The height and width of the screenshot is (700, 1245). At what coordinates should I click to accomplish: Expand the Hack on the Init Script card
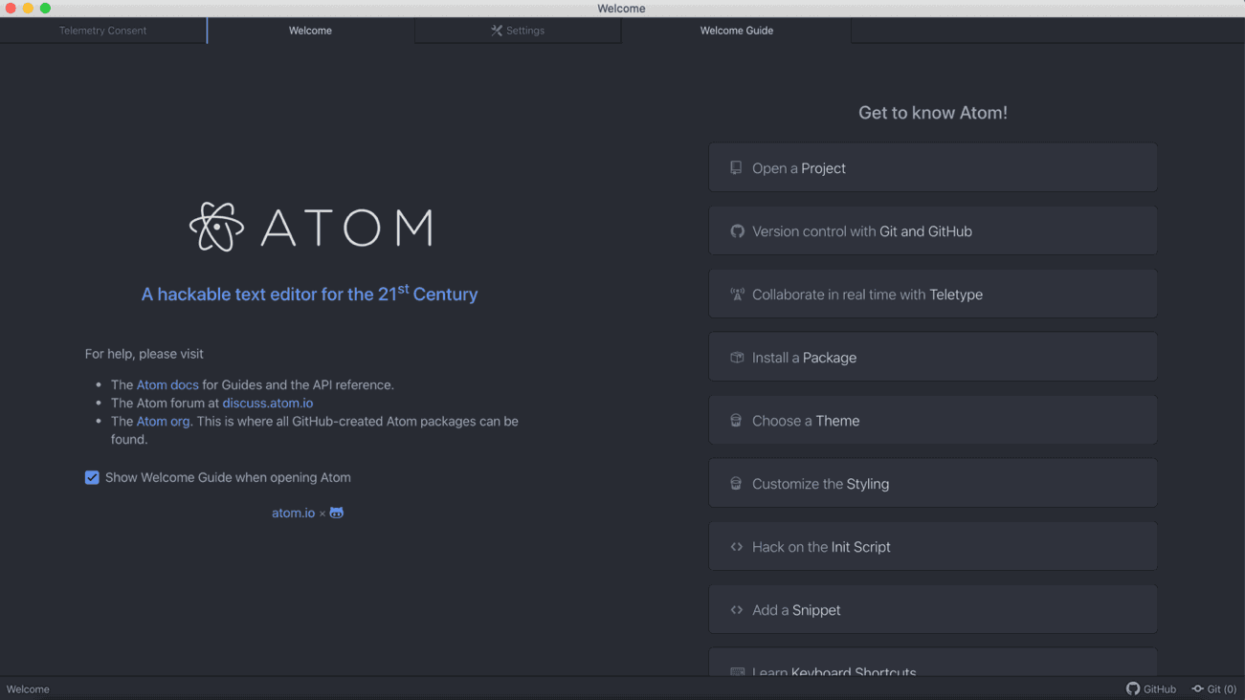(933, 546)
